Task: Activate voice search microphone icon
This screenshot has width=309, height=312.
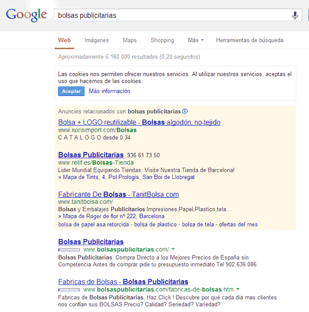Action: pyautogui.click(x=295, y=15)
